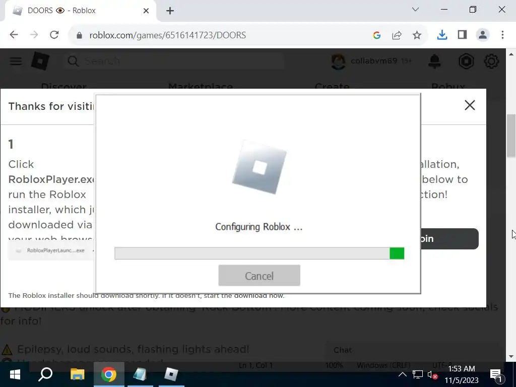Screen dimensions: 516x387
Task: Click the page vertical scrollbar thumb
Action: click(511, 136)
